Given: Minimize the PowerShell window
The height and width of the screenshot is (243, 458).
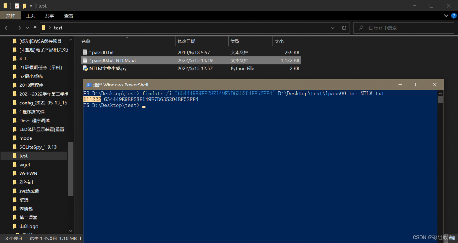Looking at the screenshot, I should pos(400,85).
